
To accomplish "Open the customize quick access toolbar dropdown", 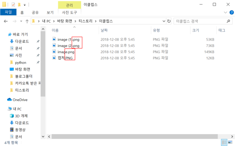I will pyautogui.click(x=25, y=5).
